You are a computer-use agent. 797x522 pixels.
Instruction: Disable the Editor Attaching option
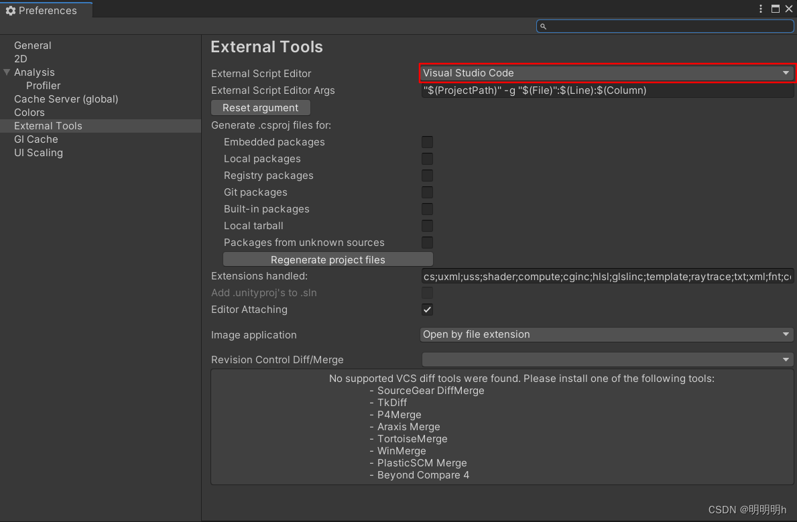pos(427,309)
